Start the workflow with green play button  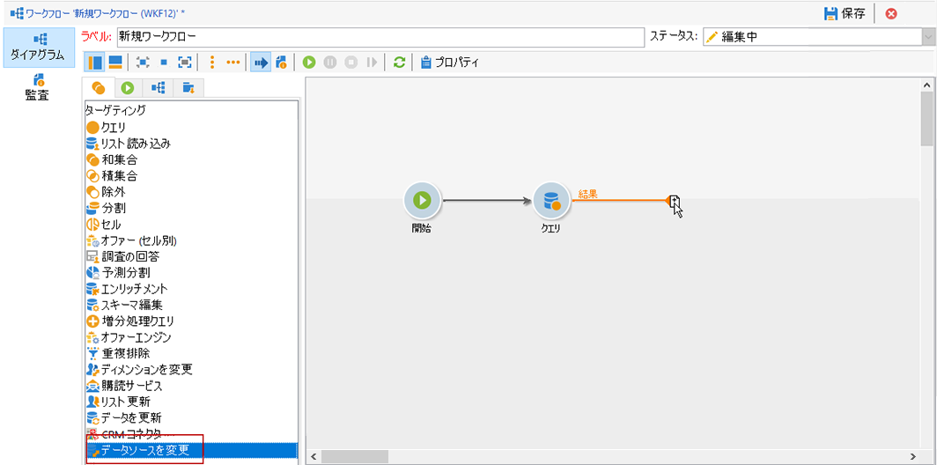point(309,63)
